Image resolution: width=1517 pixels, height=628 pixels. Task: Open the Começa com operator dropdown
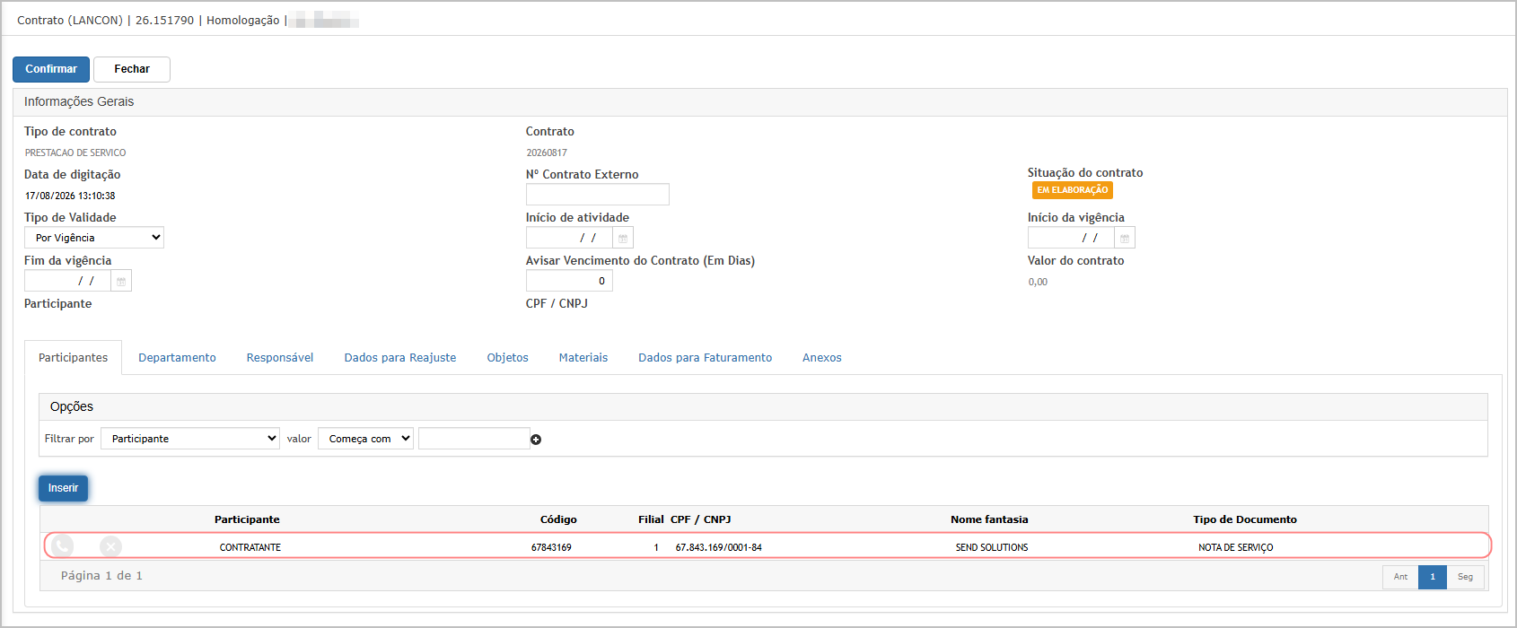(365, 439)
